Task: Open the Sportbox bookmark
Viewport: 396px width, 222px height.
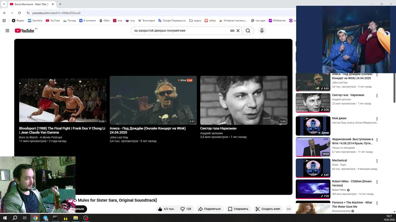Action: pyautogui.click(x=35, y=21)
